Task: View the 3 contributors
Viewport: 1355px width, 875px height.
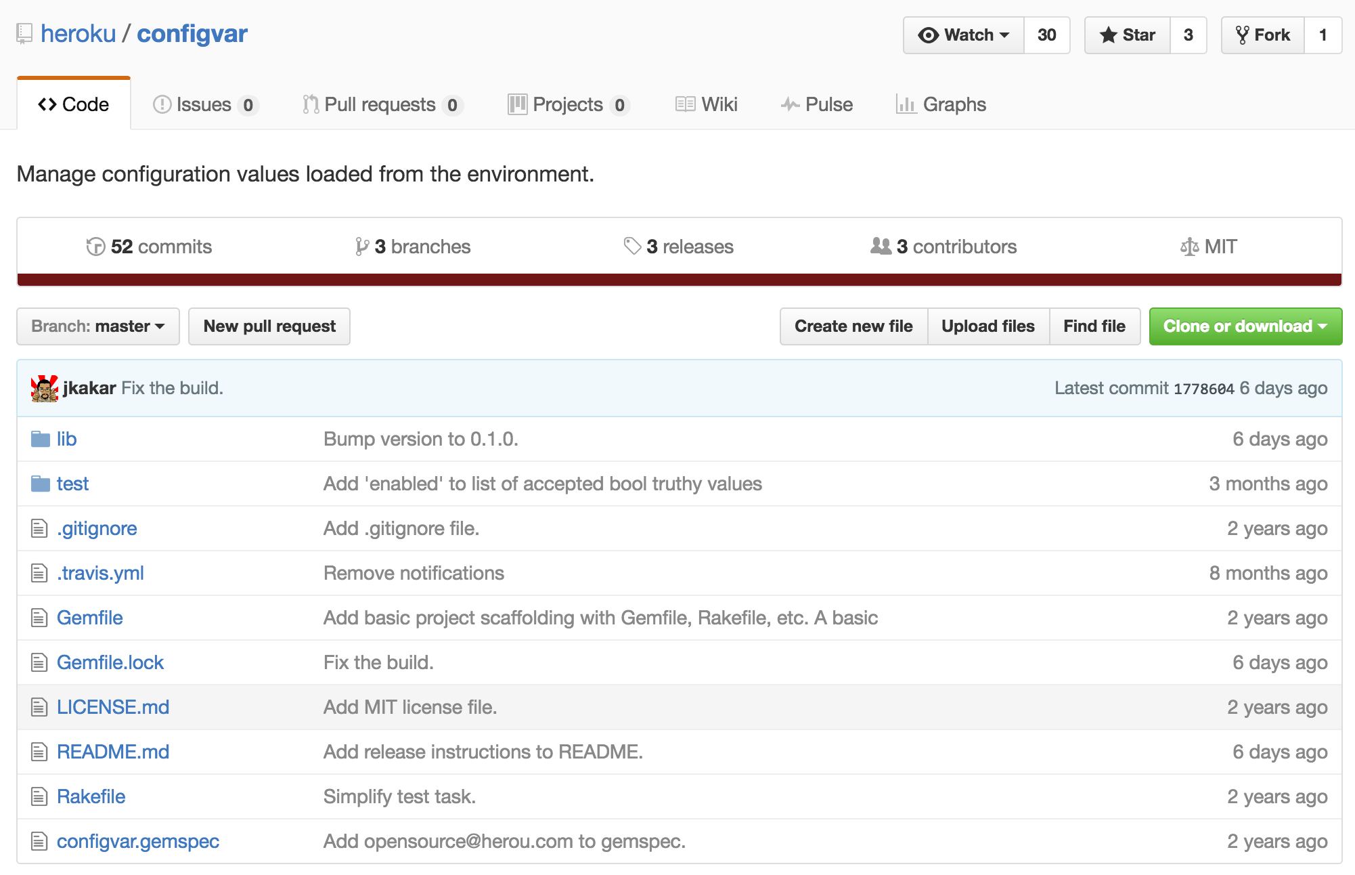Action: pos(943,247)
